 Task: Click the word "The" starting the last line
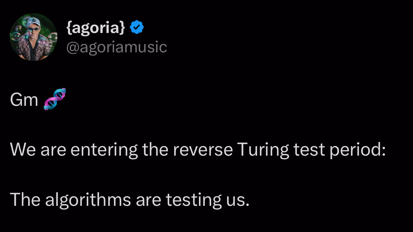pyautogui.click(x=25, y=200)
